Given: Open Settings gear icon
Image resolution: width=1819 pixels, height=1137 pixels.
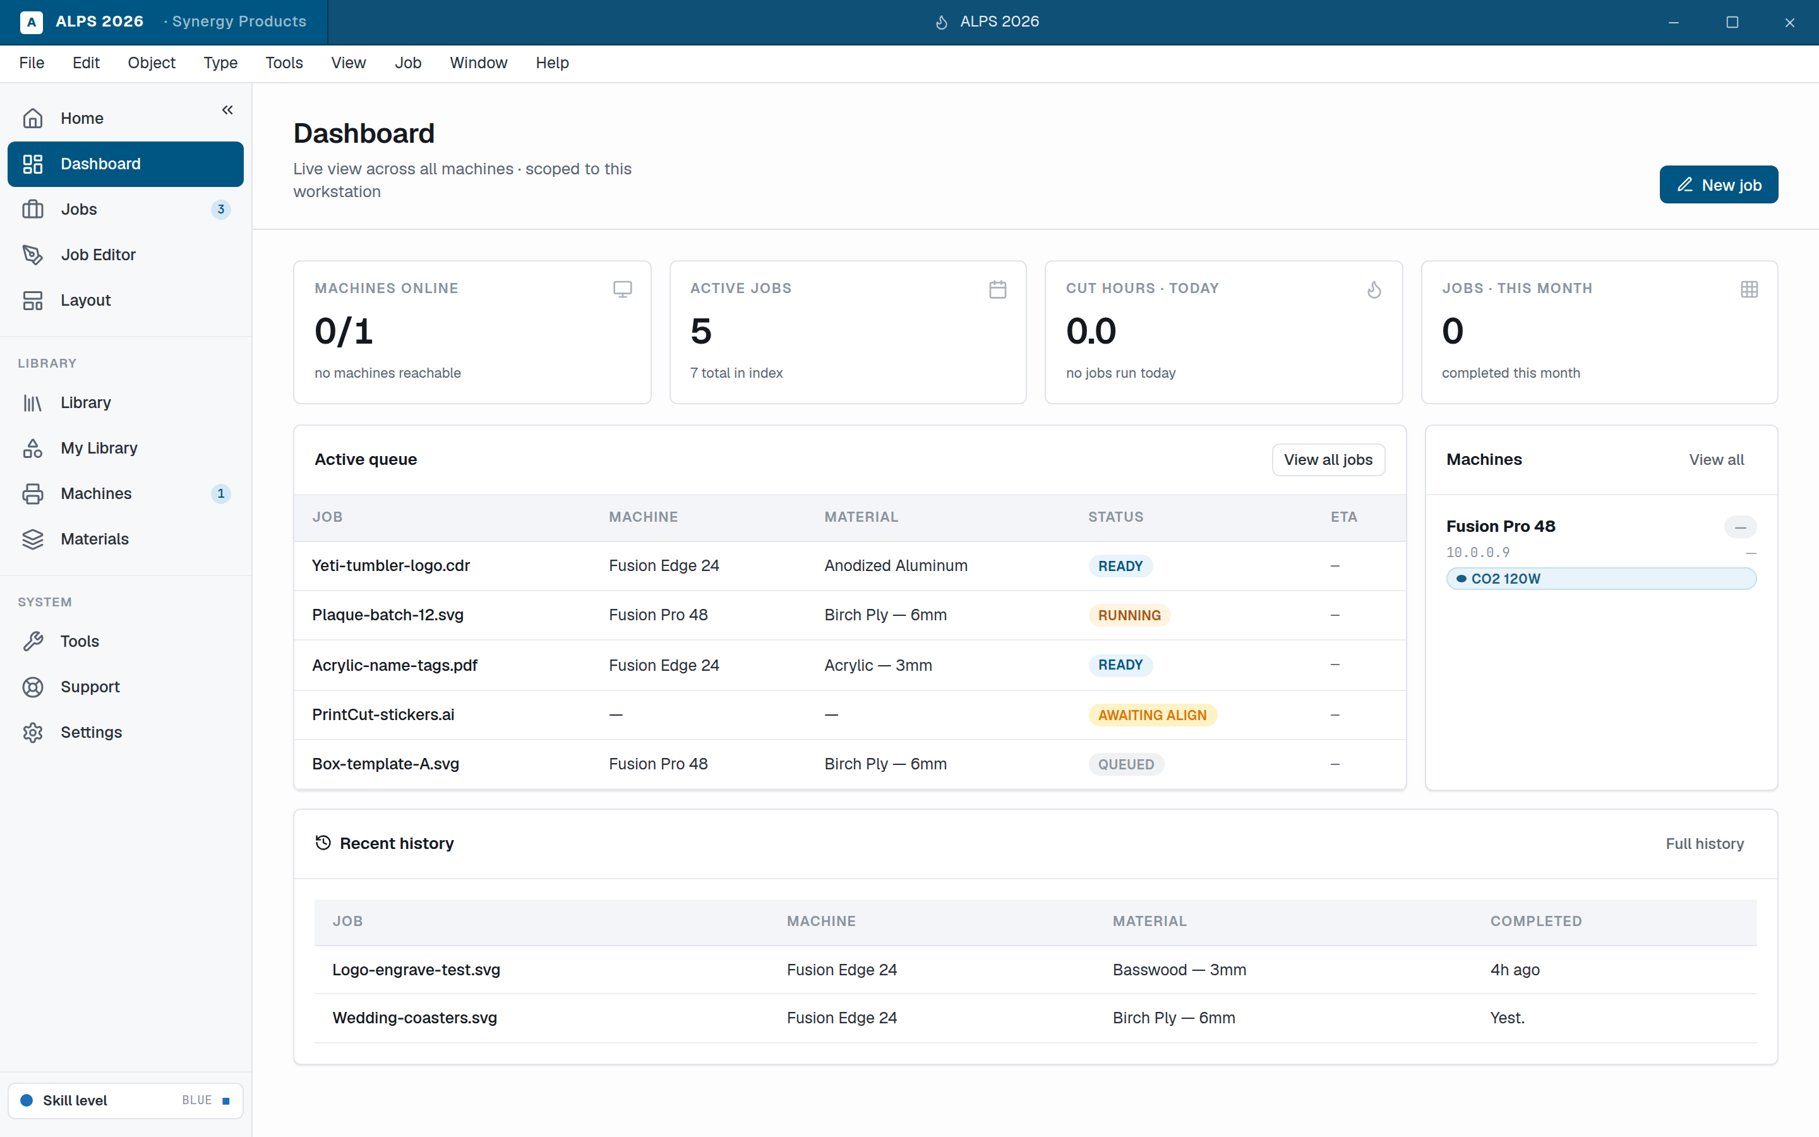Looking at the screenshot, I should 33,733.
